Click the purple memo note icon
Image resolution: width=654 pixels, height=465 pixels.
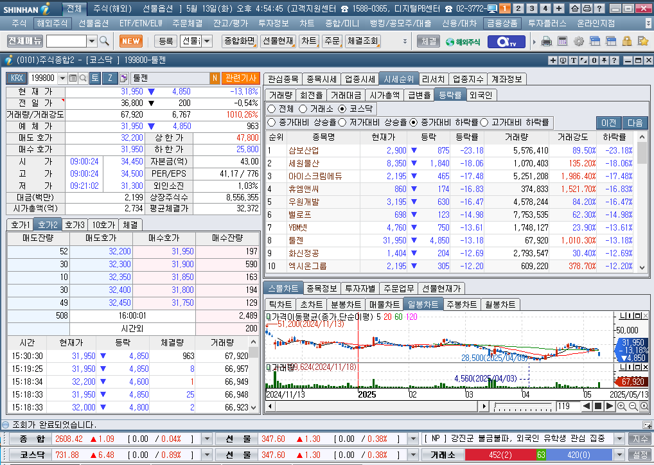coord(124,78)
